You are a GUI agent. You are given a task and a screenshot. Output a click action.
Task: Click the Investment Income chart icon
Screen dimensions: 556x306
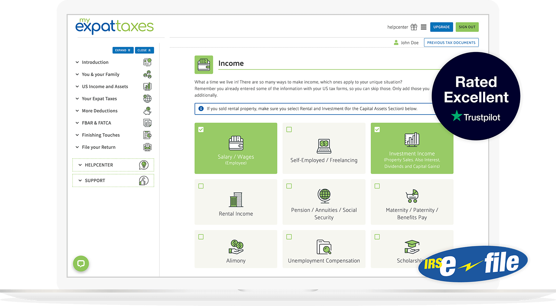412,139
